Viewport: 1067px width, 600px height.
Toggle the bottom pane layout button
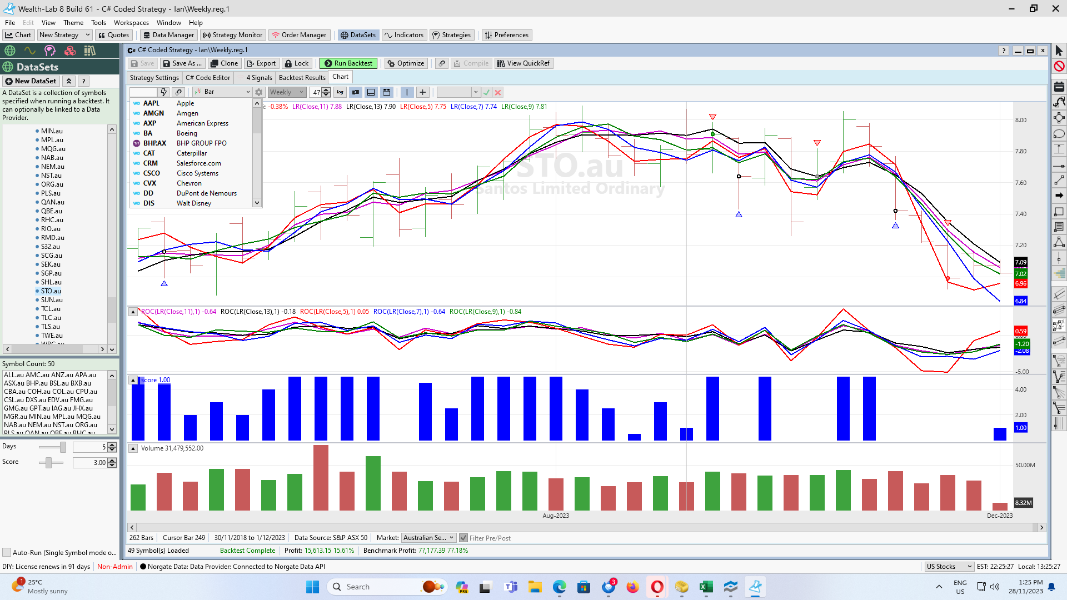pos(371,92)
